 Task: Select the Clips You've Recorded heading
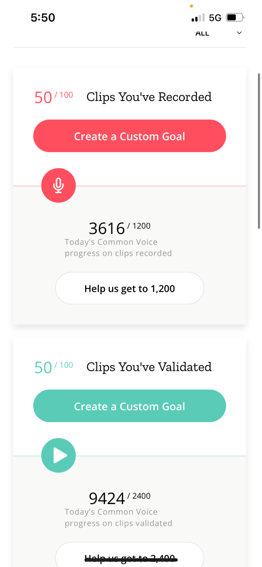(x=149, y=97)
